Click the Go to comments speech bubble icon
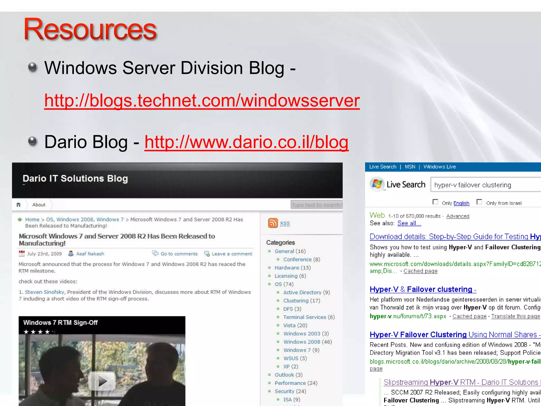 coord(155,253)
